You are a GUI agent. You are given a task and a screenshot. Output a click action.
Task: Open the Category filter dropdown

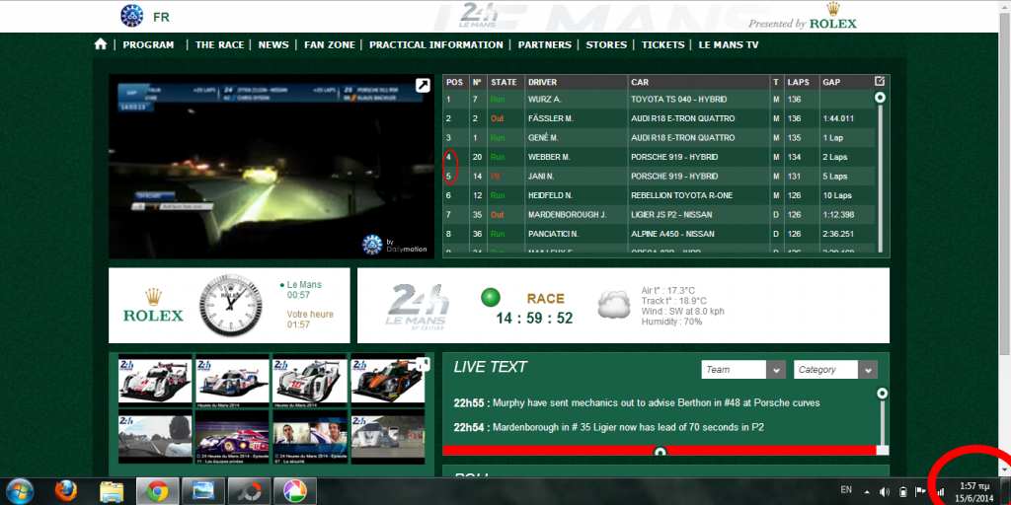tap(835, 370)
